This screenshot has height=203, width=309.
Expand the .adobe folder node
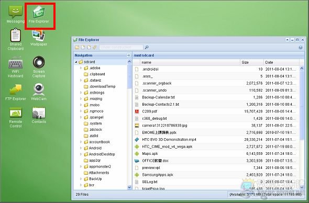click(81, 68)
